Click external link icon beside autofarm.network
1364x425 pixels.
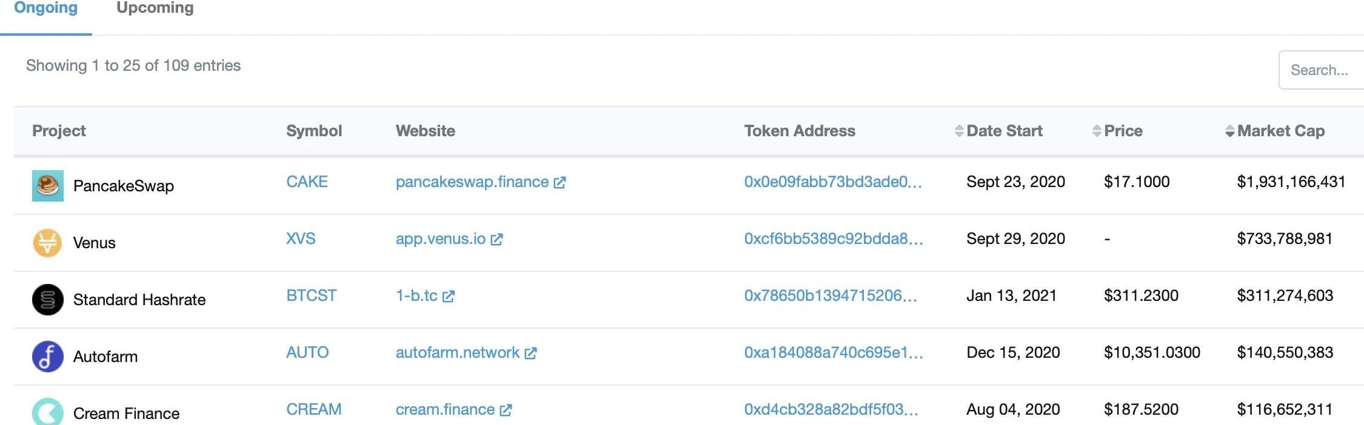coord(530,353)
